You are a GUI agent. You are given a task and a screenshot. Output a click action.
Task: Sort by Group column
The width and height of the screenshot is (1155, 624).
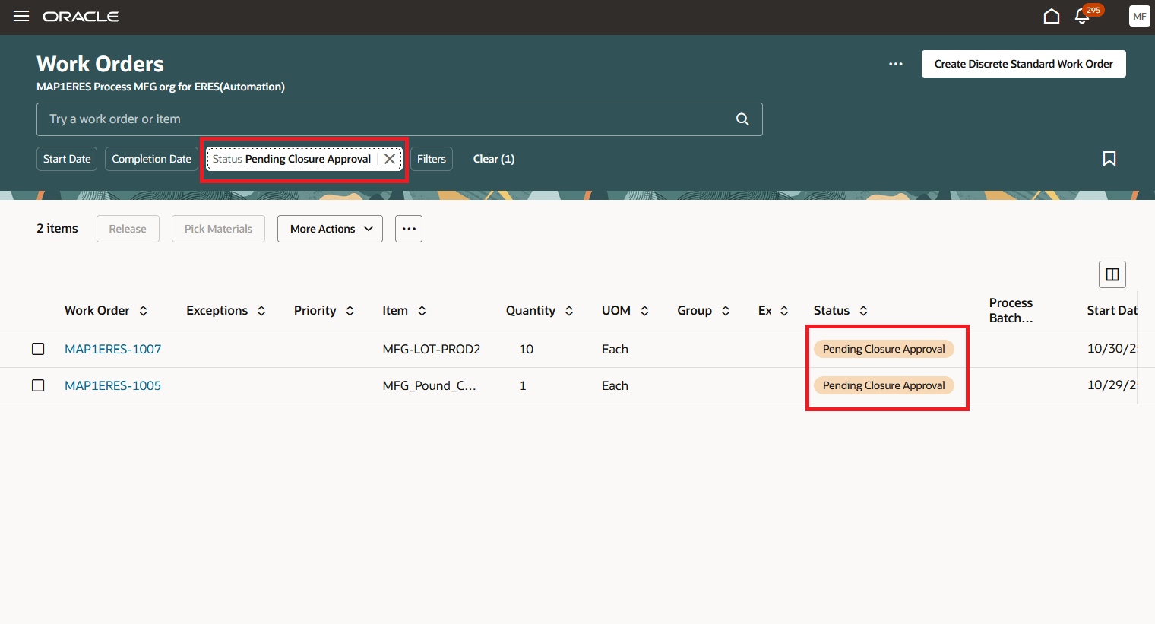click(726, 311)
